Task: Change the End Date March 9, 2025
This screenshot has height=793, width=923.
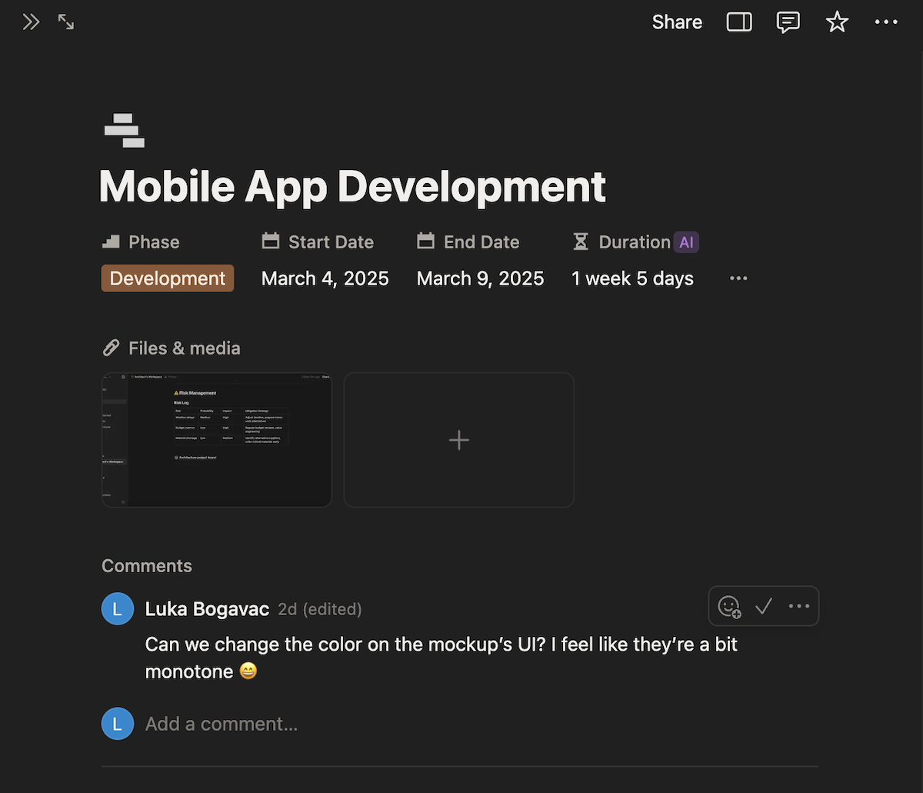Action: click(480, 278)
